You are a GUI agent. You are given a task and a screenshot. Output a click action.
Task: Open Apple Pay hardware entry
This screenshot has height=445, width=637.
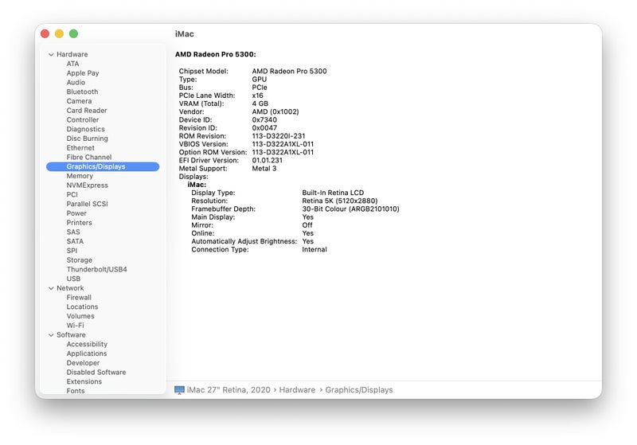(x=83, y=73)
